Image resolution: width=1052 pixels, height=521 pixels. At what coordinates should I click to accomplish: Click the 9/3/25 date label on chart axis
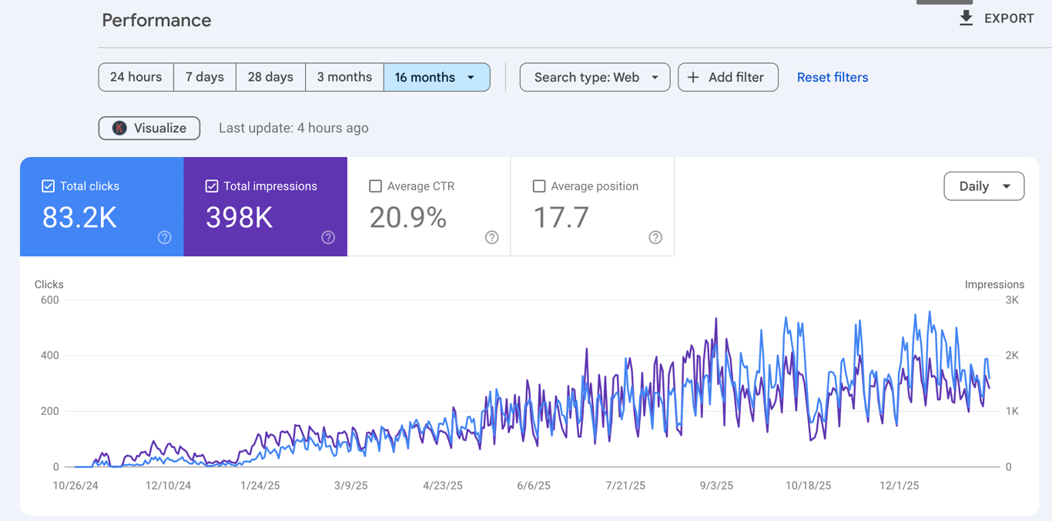click(x=716, y=486)
